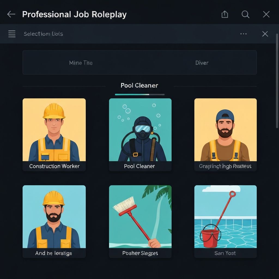Click the vertical scrollbar on right edge

coord(277,82)
